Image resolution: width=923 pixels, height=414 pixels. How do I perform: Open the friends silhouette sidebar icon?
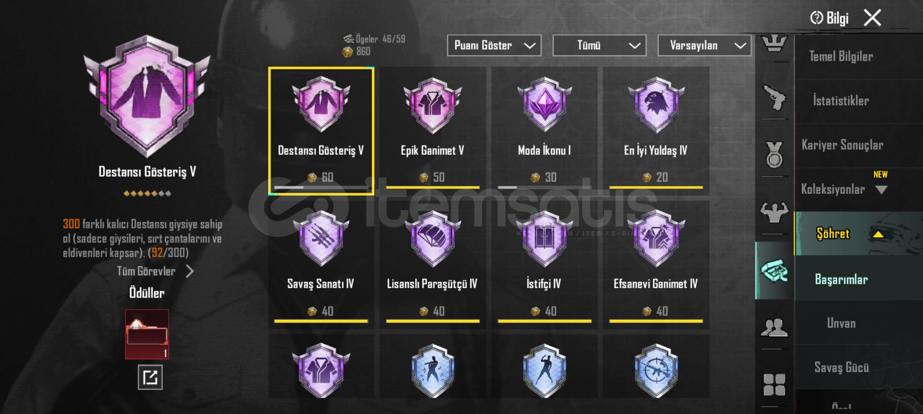[774, 328]
